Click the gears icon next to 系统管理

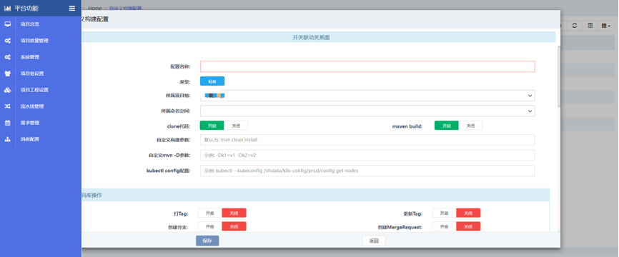[x=7, y=57]
